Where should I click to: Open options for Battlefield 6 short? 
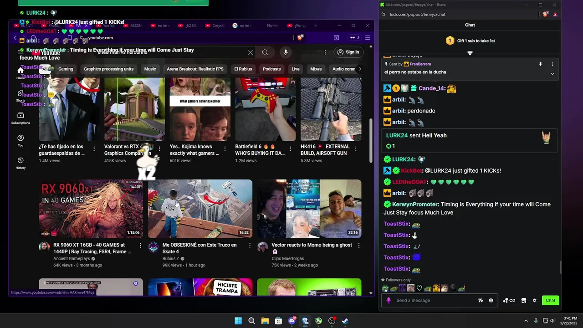pyautogui.click(x=290, y=149)
